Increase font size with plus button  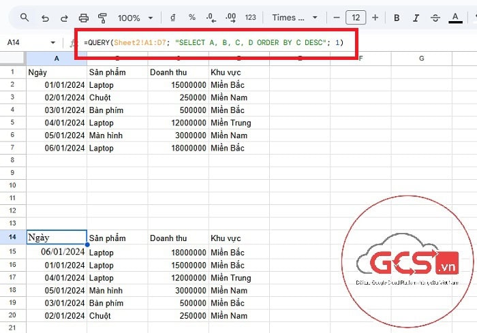click(375, 18)
